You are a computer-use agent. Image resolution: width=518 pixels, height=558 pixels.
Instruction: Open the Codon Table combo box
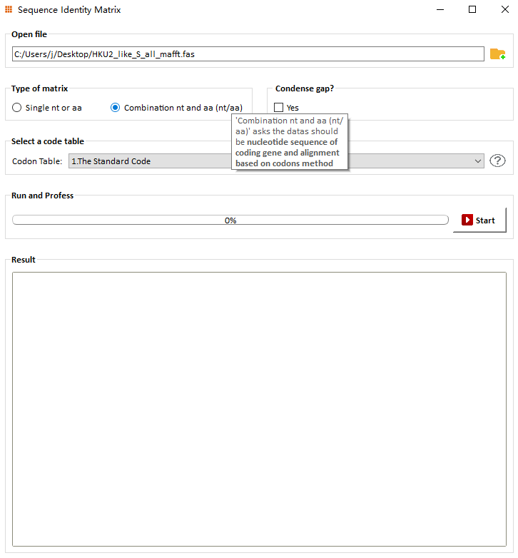click(x=276, y=161)
